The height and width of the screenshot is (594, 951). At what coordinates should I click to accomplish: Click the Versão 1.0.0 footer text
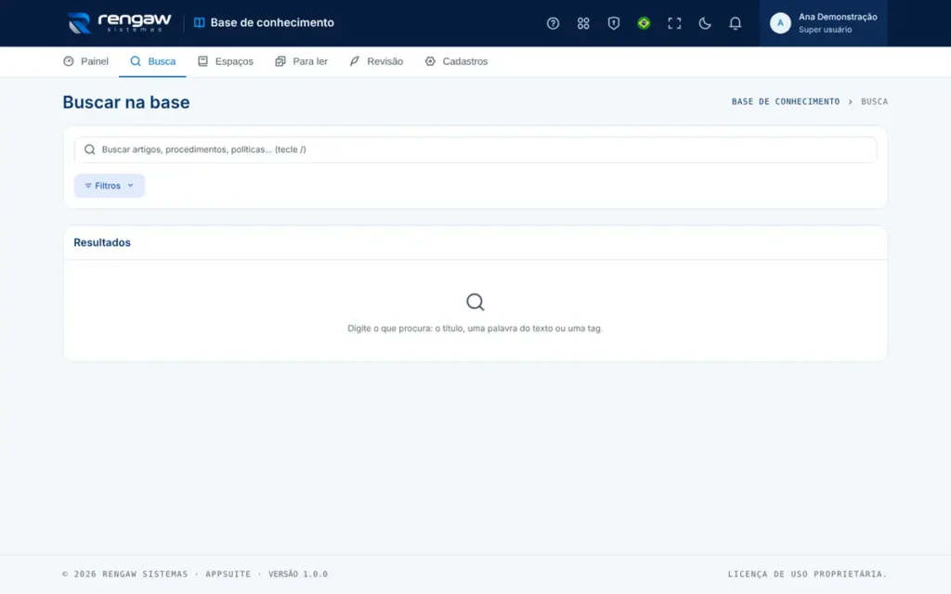tap(298, 574)
